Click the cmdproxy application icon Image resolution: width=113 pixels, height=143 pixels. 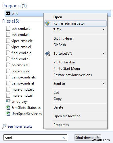click(x=8, y=101)
